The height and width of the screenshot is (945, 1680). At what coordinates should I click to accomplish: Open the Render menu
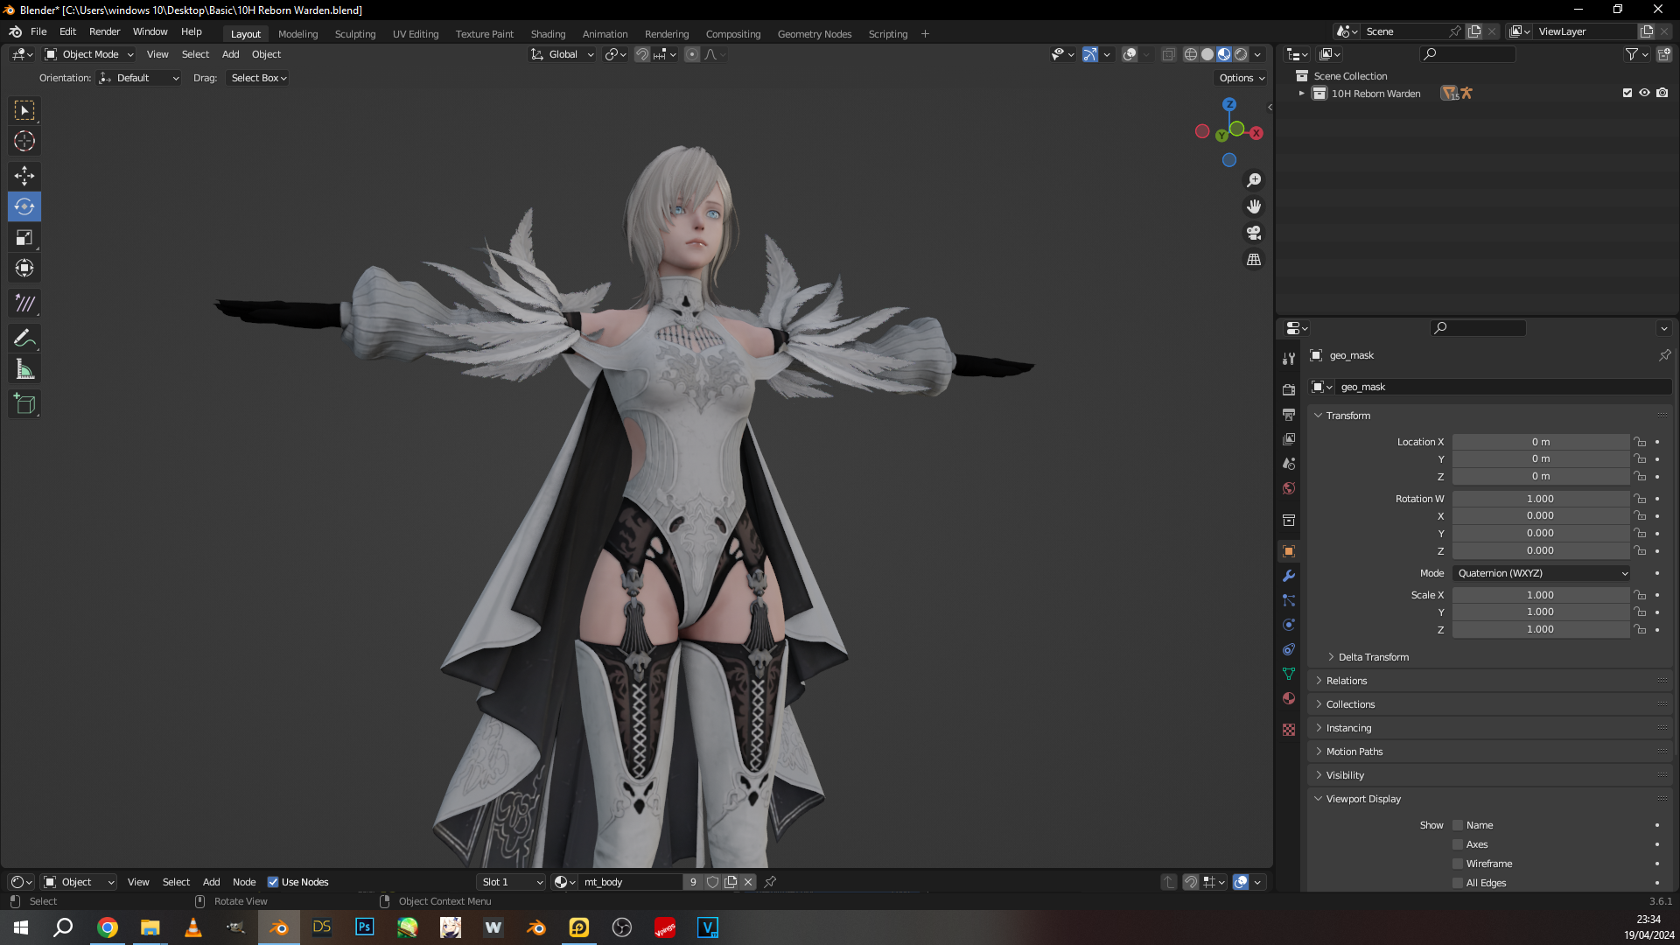(x=104, y=31)
